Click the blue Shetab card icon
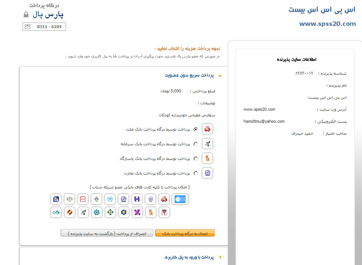 180,199
